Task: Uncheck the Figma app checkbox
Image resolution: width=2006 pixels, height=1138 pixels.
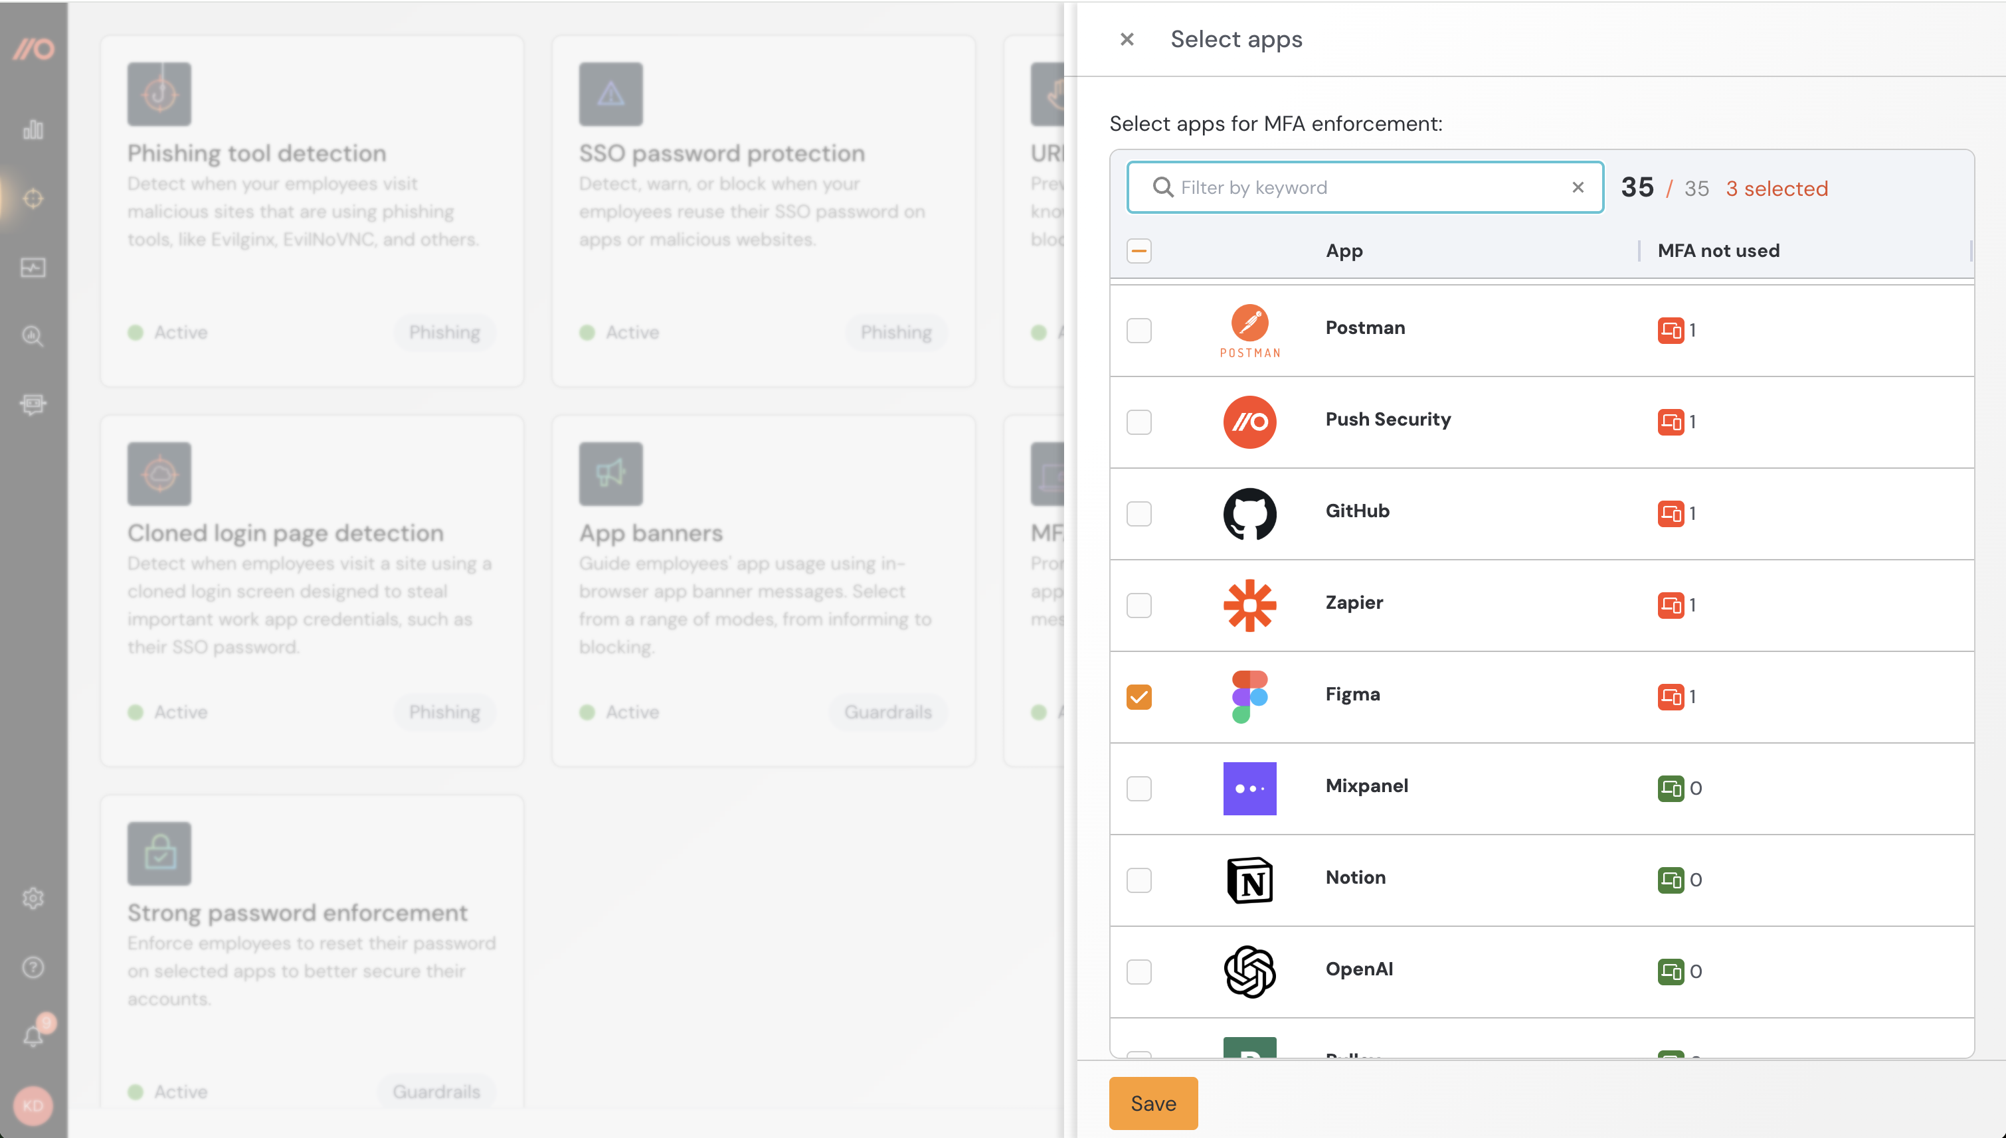Action: pos(1139,696)
